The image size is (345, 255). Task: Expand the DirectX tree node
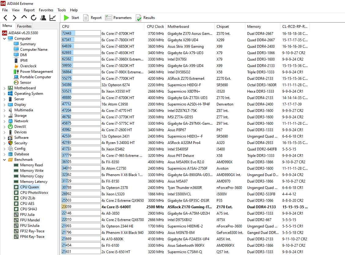(4, 127)
